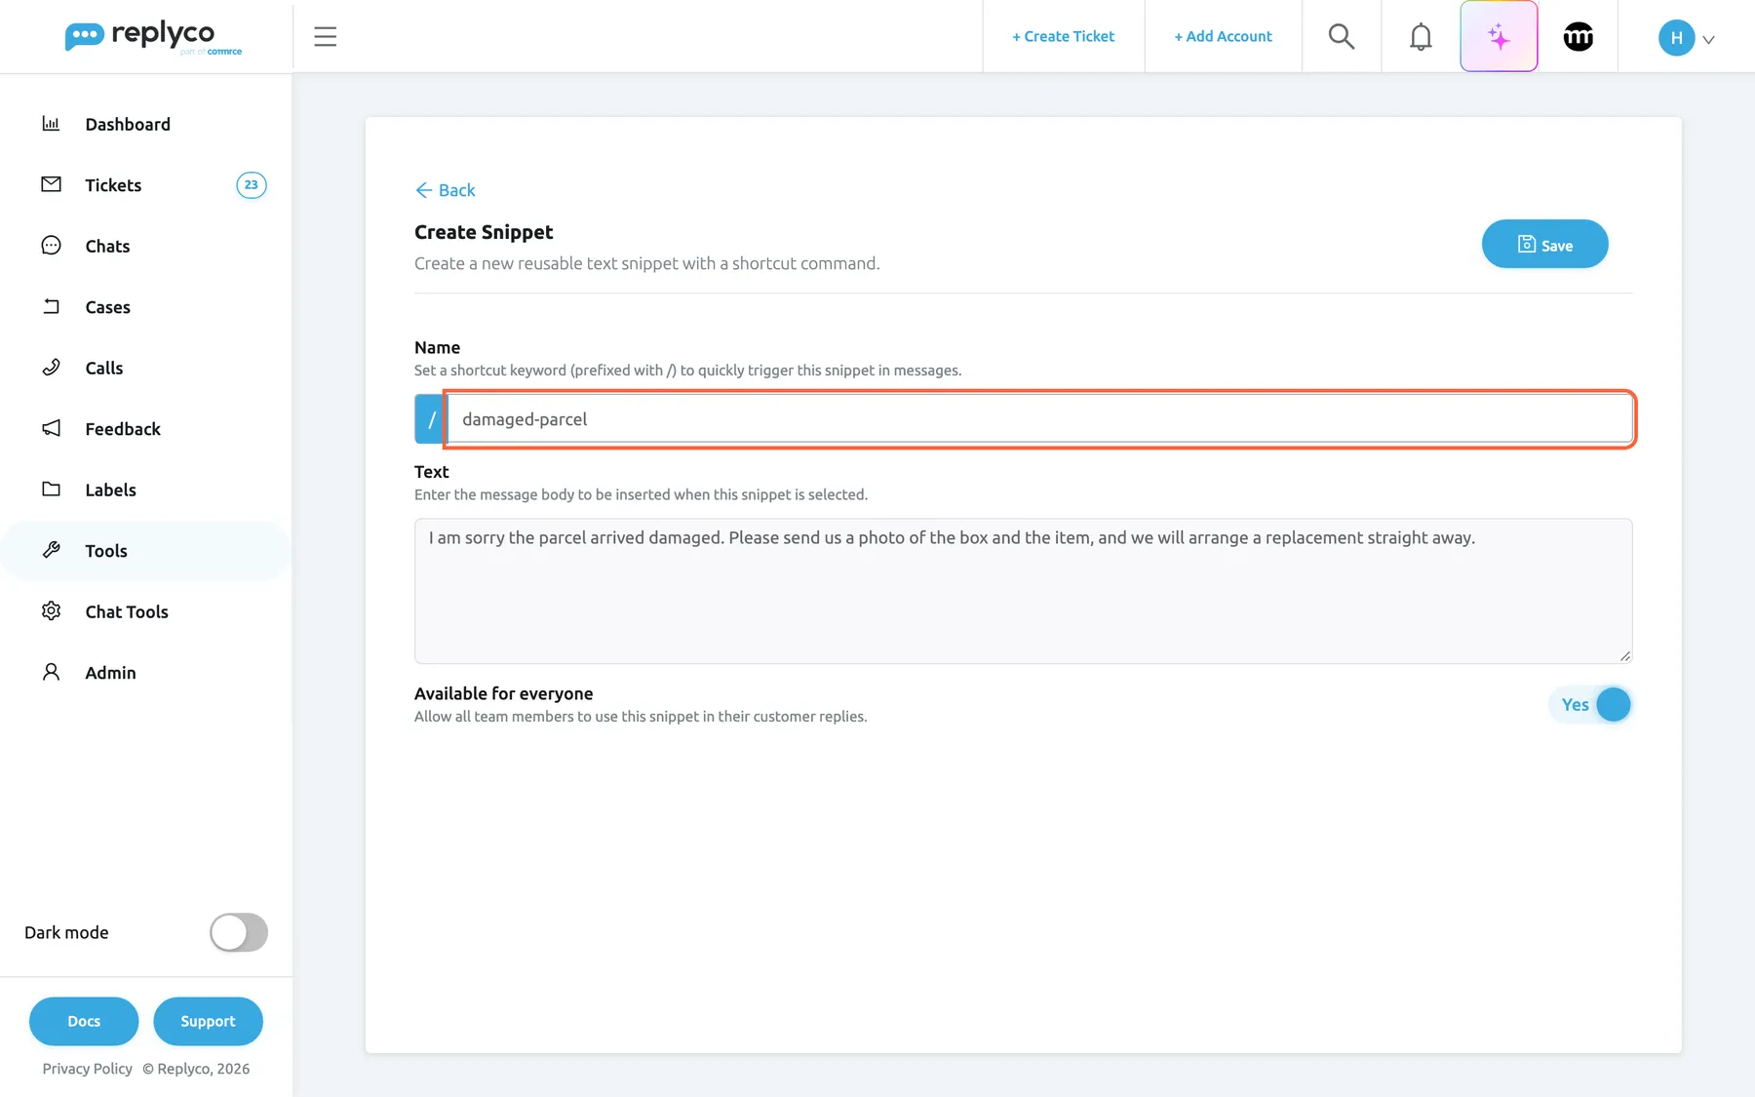Click the Tickets count badge 23
The image size is (1755, 1097).
(x=252, y=185)
